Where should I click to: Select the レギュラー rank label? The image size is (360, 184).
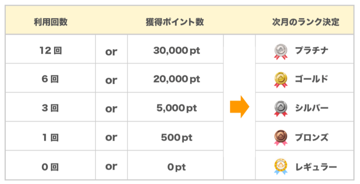(x=316, y=166)
